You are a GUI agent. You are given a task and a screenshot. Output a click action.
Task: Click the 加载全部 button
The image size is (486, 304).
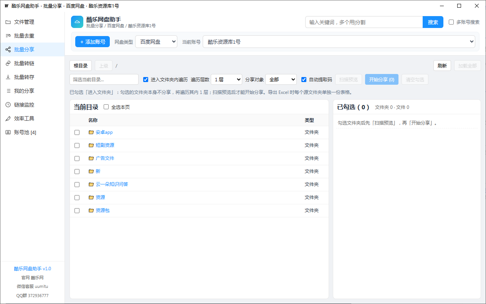pos(468,66)
